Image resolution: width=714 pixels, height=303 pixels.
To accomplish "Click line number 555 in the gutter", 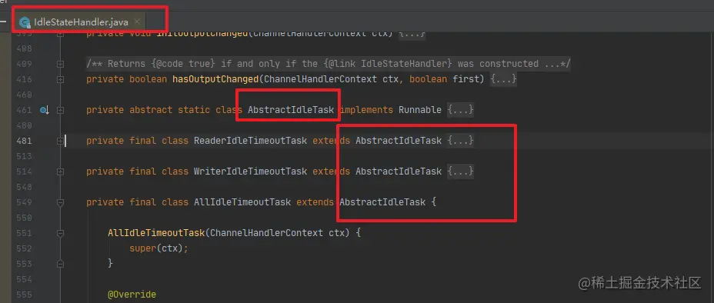I will click(x=24, y=295).
